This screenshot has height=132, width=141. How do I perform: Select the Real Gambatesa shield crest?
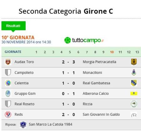pyautogui.click(x=134, y=83)
